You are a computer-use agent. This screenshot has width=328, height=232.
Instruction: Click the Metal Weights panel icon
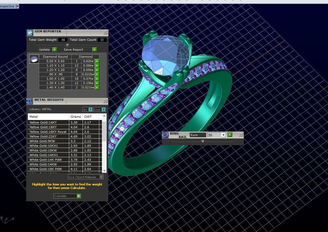click(30, 101)
